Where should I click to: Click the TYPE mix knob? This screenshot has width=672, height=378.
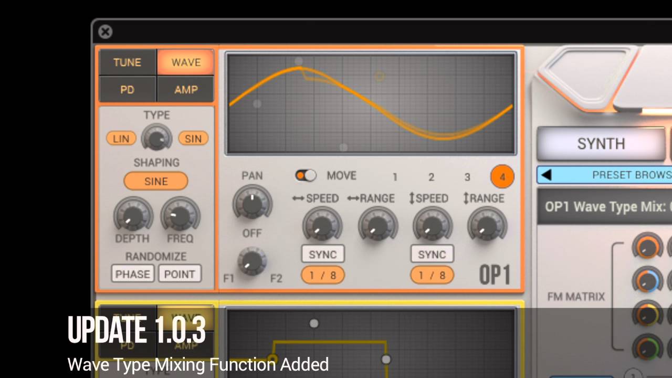[156, 138]
